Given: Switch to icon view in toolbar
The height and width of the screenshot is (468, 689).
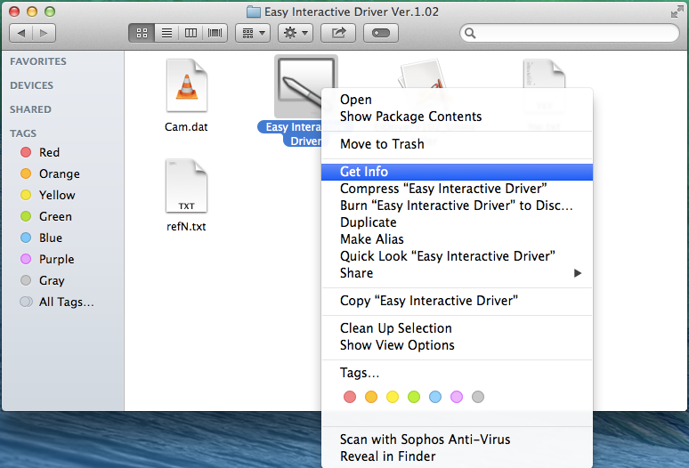Looking at the screenshot, I should pyautogui.click(x=141, y=33).
